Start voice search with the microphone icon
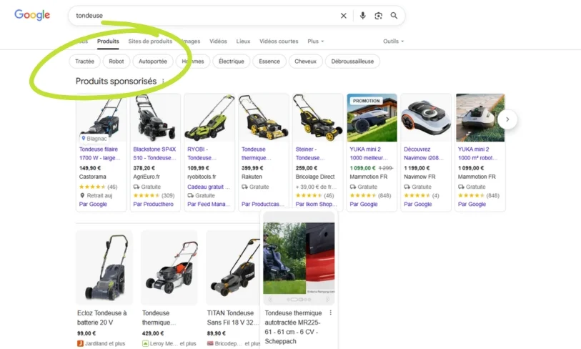Screen dimensions: 581x349 (363, 16)
